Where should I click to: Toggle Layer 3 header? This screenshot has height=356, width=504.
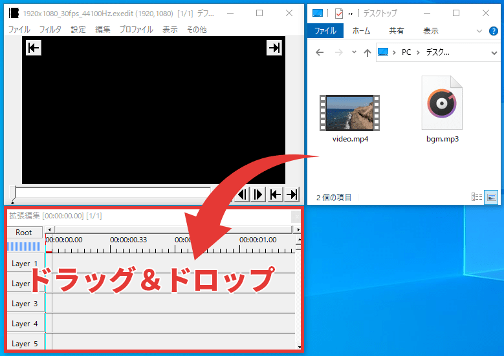tap(25, 304)
